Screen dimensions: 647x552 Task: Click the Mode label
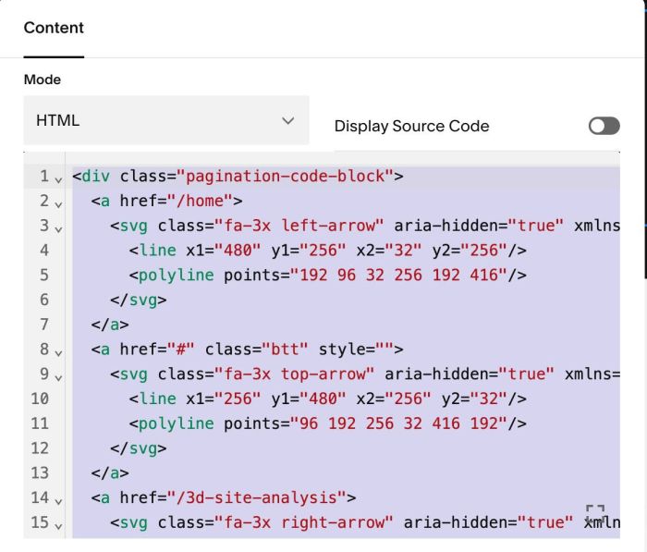(43, 80)
